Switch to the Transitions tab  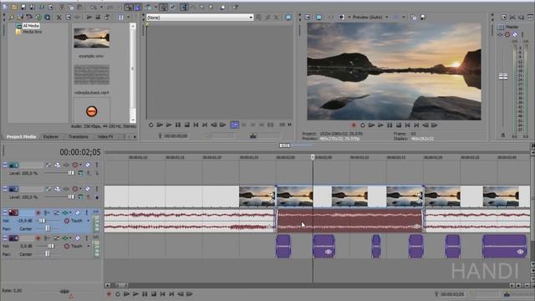click(78, 137)
